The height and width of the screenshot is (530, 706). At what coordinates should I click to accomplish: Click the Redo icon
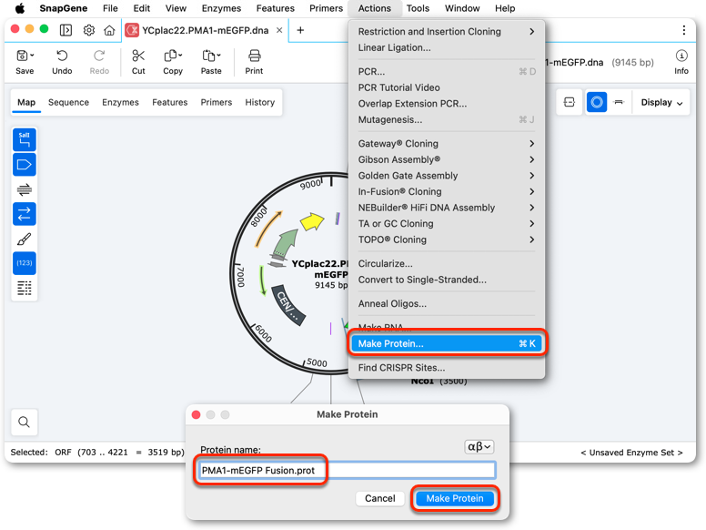coord(99,56)
